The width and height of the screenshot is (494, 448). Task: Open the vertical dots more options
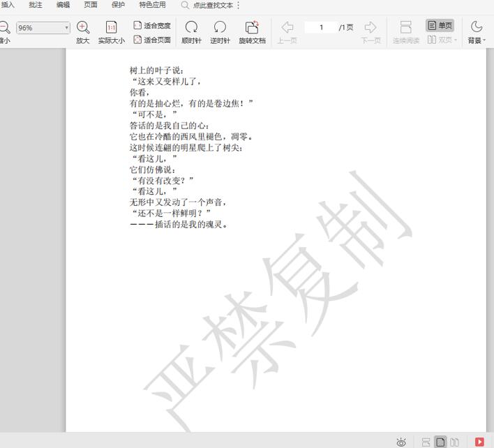click(x=238, y=6)
